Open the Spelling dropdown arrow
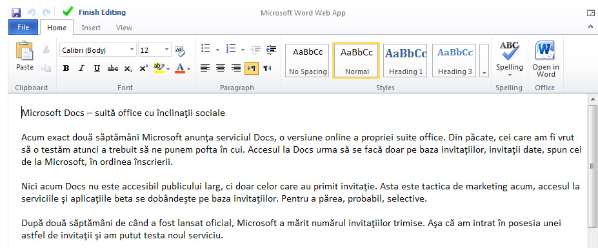This screenshot has width=598, height=248. [x=510, y=75]
